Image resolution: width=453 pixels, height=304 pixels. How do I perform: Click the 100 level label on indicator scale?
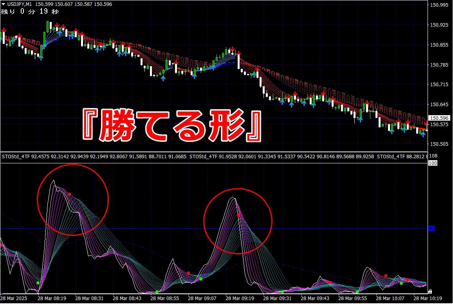tap(433, 163)
